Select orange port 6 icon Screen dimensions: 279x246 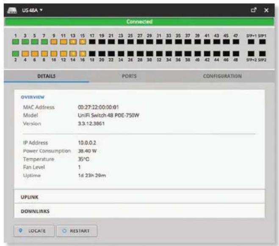[x=35, y=54]
